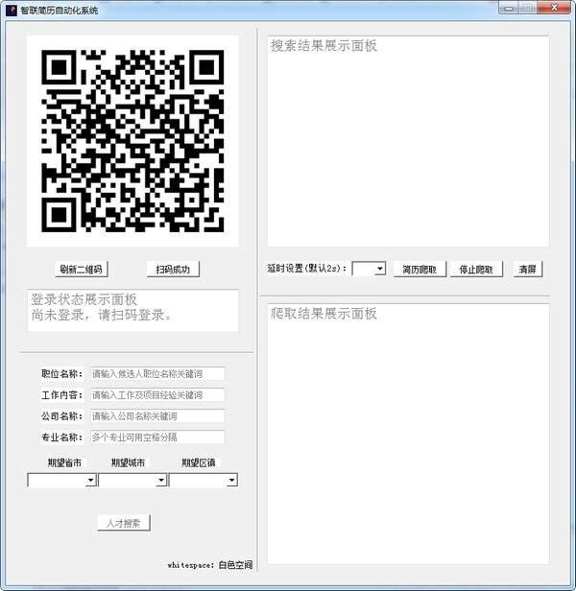Expand the 期望城市 dropdown list

pyautogui.click(x=132, y=480)
